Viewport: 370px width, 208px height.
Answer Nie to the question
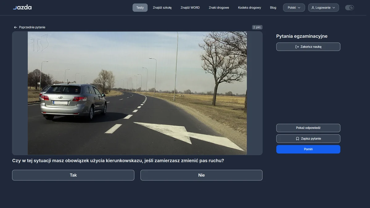(201, 175)
